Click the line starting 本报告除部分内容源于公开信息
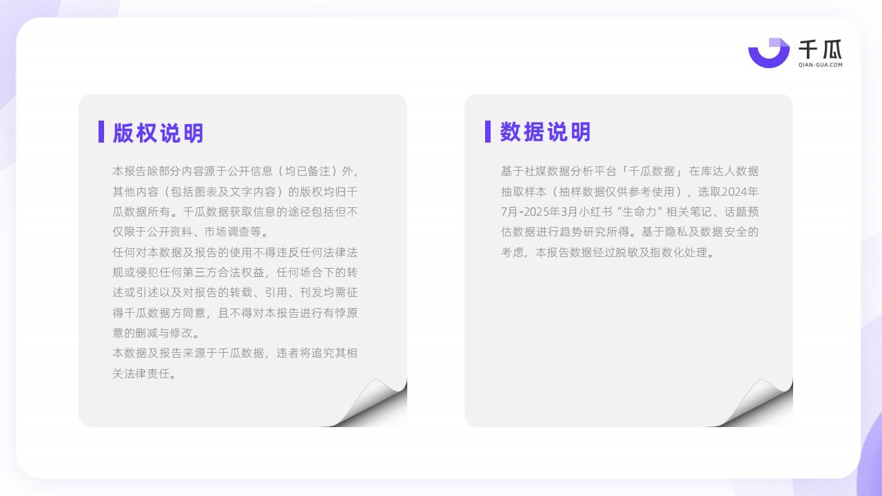Image resolution: width=882 pixels, height=496 pixels. (x=235, y=172)
